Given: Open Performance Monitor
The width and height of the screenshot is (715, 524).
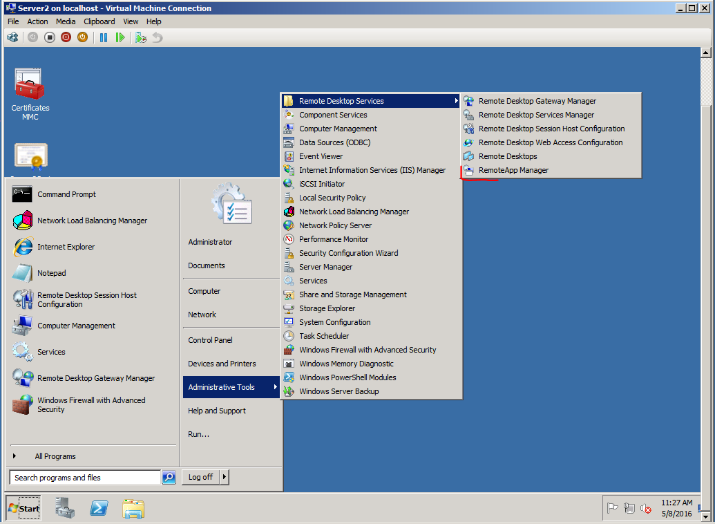Looking at the screenshot, I should click(371, 239).
